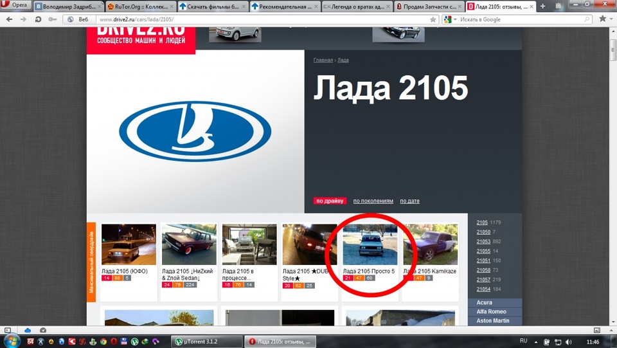Open the 21058 model link
The width and height of the screenshot is (617, 348).
pos(483,270)
